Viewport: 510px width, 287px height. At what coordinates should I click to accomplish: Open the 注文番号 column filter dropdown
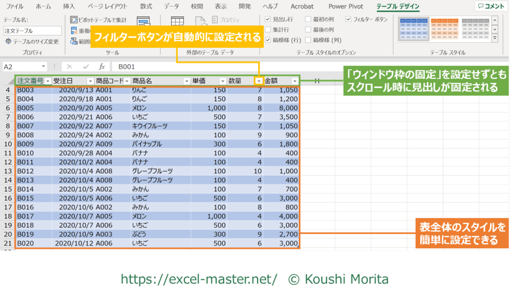(48, 81)
